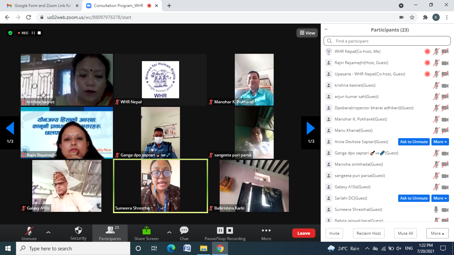Image resolution: width=454 pixels, height=255 pixels.
Task: Open the Chat bubble icon
Action: pos(184,230)
